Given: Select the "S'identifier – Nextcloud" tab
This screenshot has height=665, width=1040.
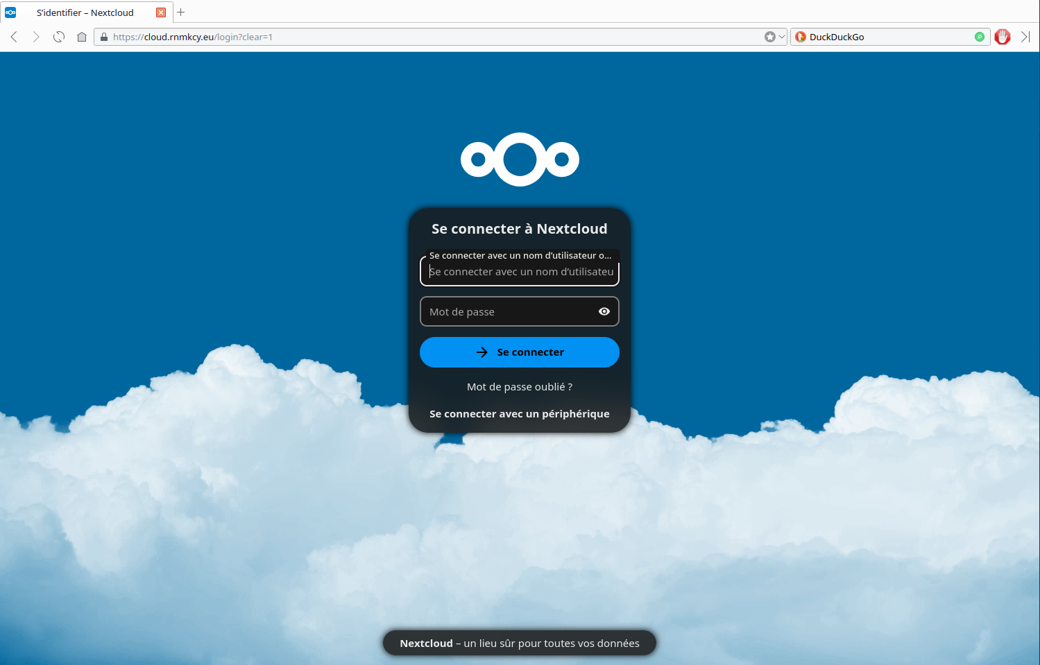Looking at the screenshot, I should pos(85,12).
